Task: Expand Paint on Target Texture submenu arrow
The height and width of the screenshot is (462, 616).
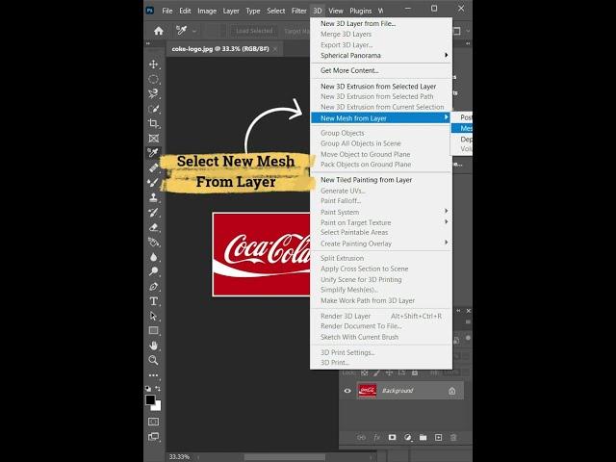Action: point(446,222)
